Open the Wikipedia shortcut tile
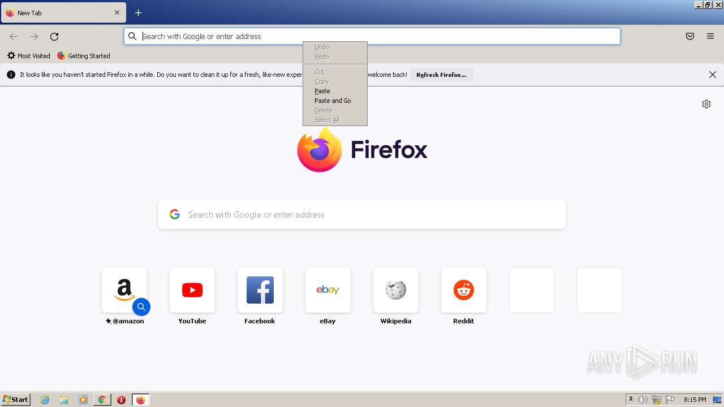Viewport: 724px width, 407px height. (x=396, y=290)
